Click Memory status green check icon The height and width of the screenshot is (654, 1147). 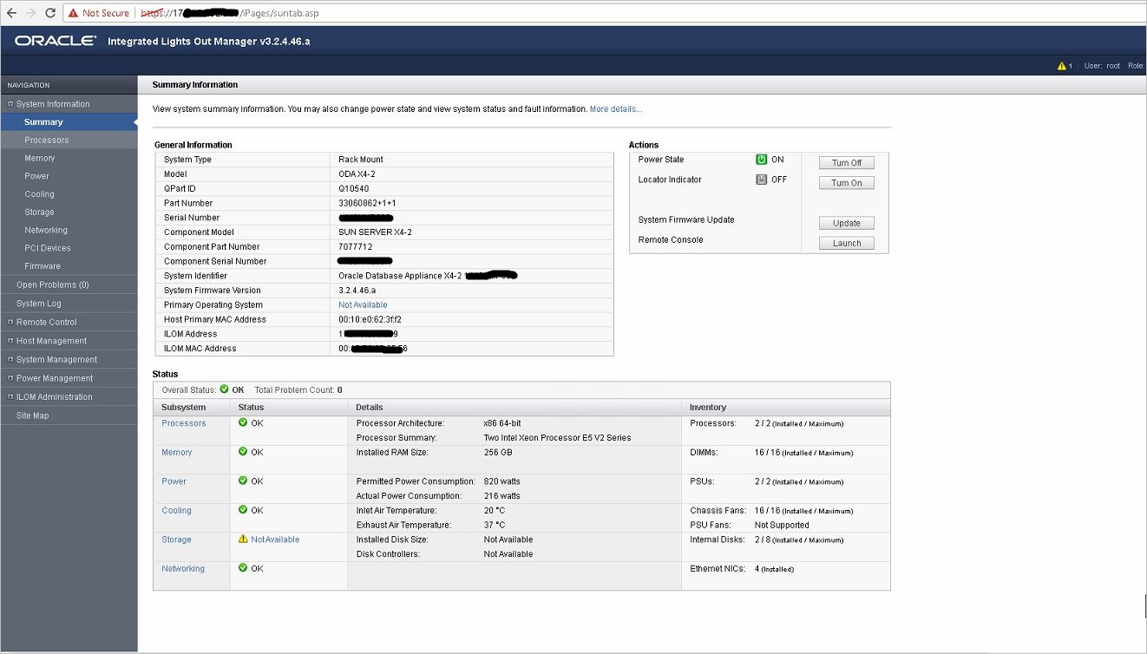(x=243, y=452)
